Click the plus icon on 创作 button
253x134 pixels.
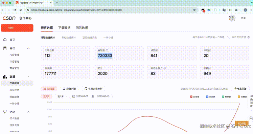4,28
